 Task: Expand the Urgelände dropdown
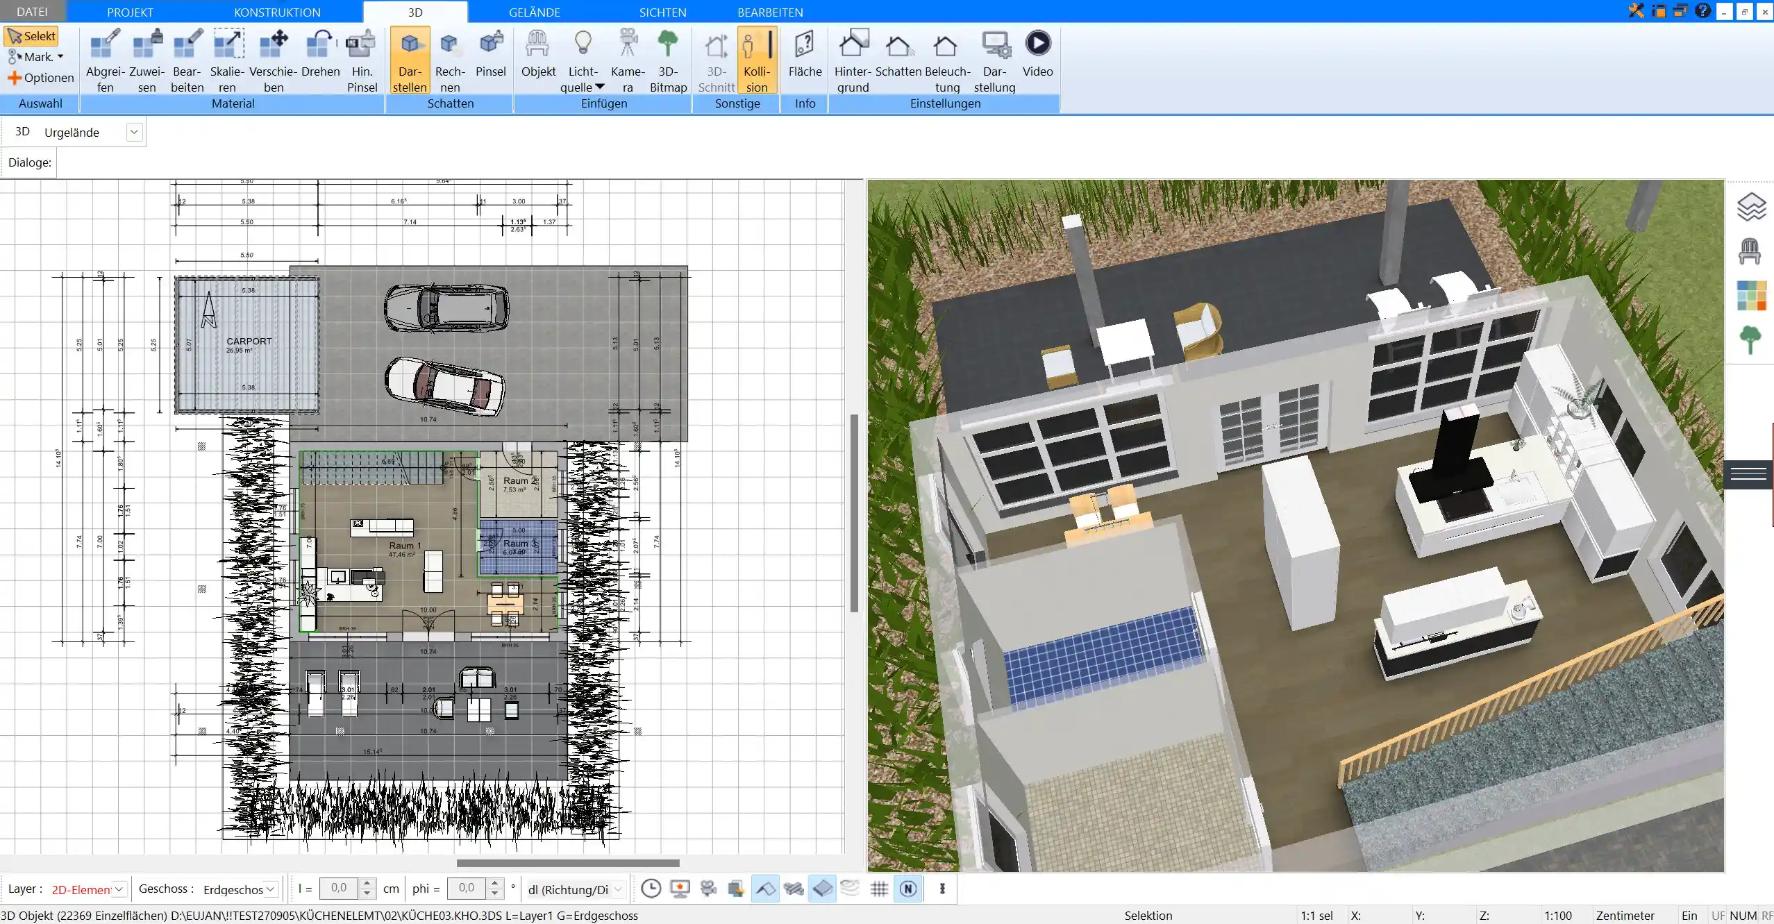tap(135, 132)
